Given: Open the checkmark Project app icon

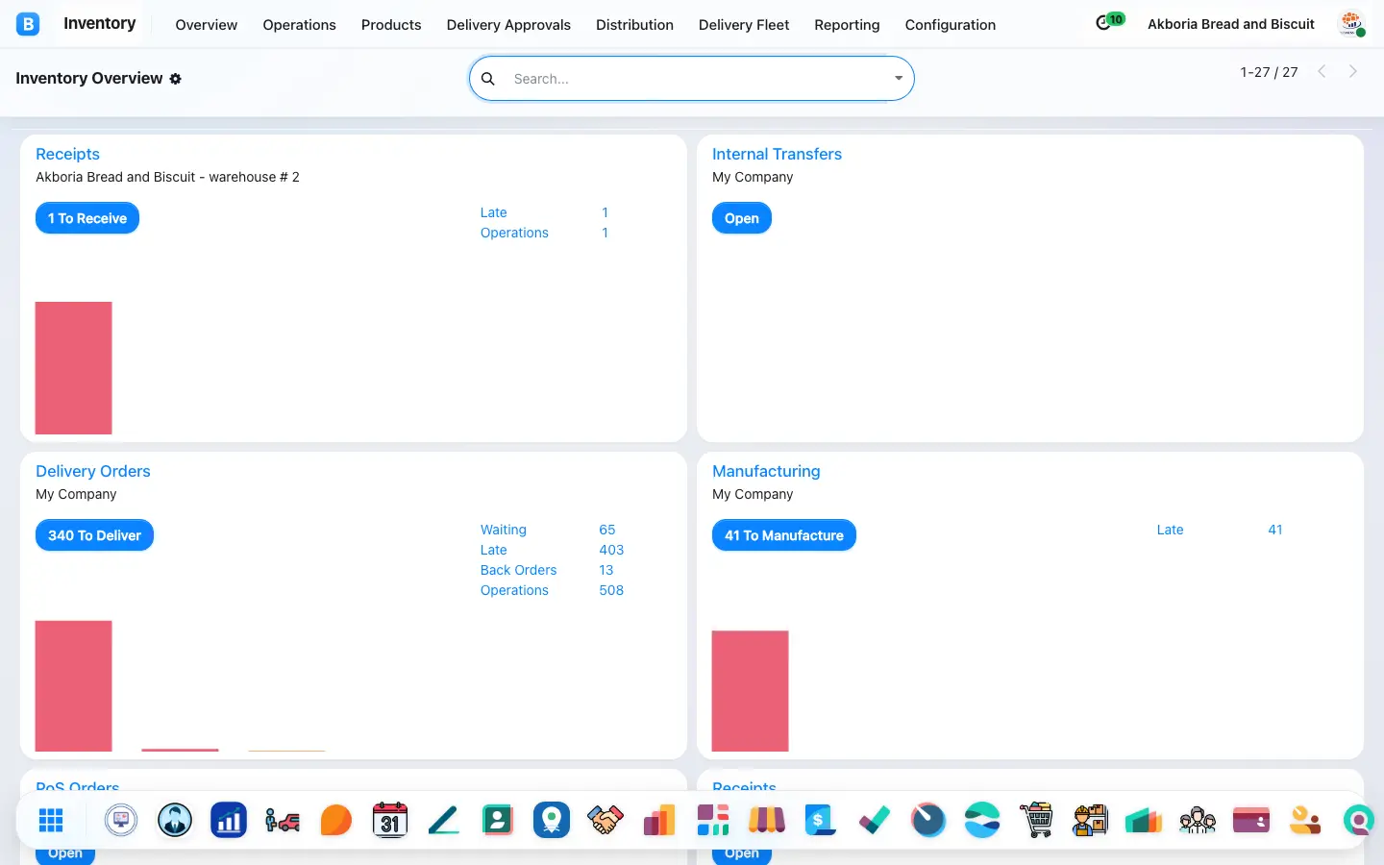Looking at the screenshot, I should coord(875,820).
